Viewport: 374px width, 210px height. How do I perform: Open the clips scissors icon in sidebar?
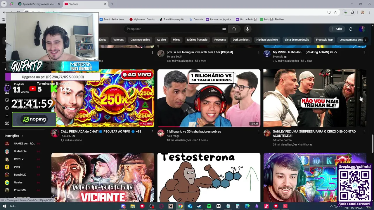point(7,123)
